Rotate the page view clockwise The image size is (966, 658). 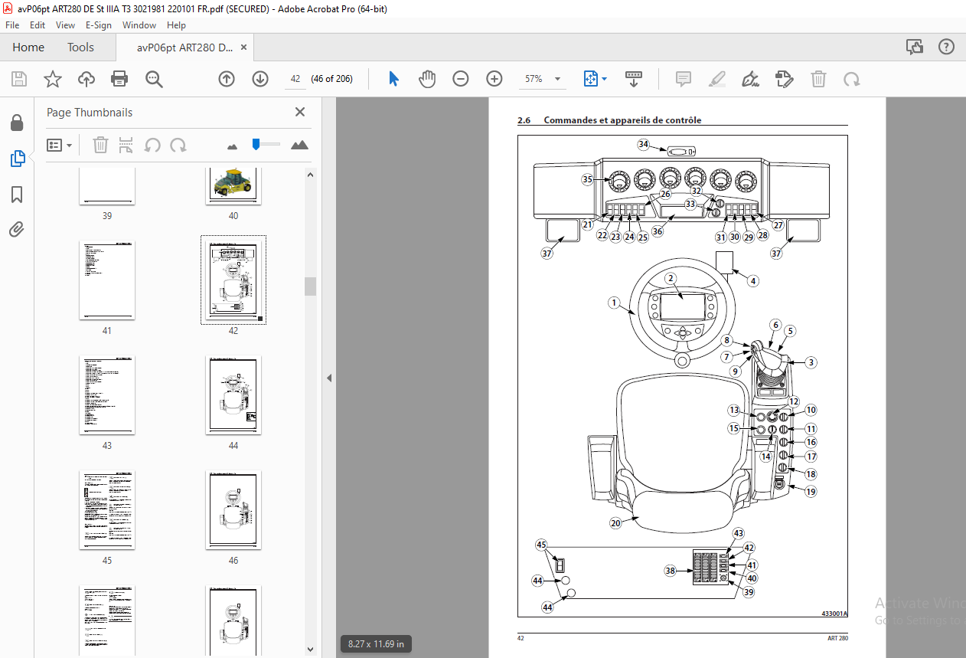(x=851, y=79)
